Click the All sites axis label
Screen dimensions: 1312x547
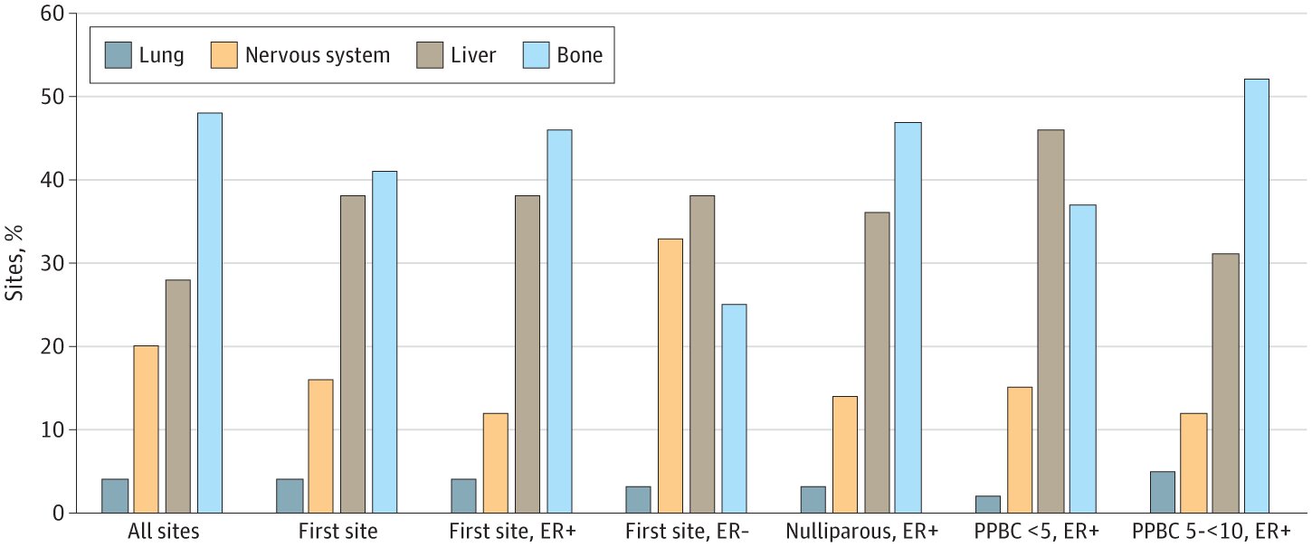coord(162,532)
